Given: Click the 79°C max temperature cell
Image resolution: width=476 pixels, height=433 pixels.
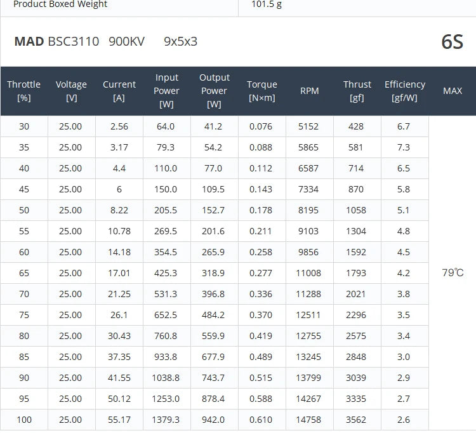Looking at the screenshot, I should [453, 273].
